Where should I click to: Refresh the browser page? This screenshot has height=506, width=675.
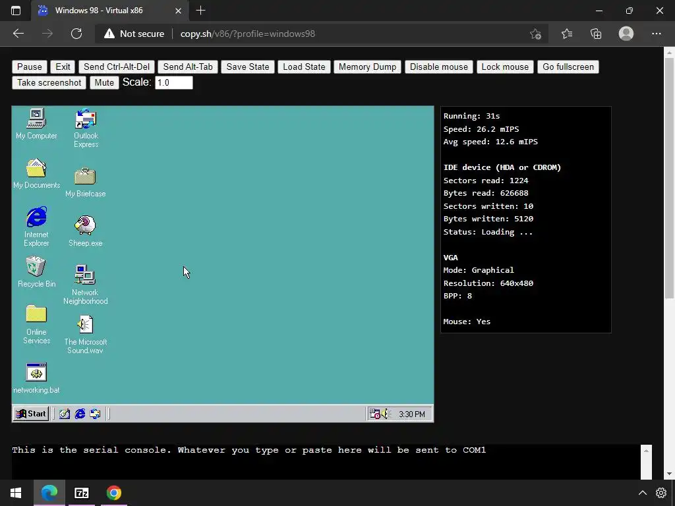coord(76,34)
